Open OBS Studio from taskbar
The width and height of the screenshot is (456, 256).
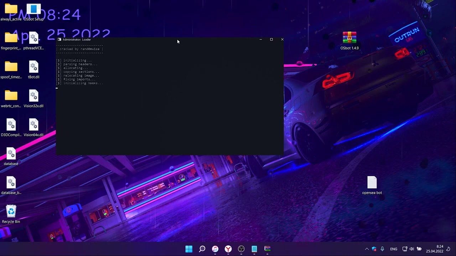point(241,249)
